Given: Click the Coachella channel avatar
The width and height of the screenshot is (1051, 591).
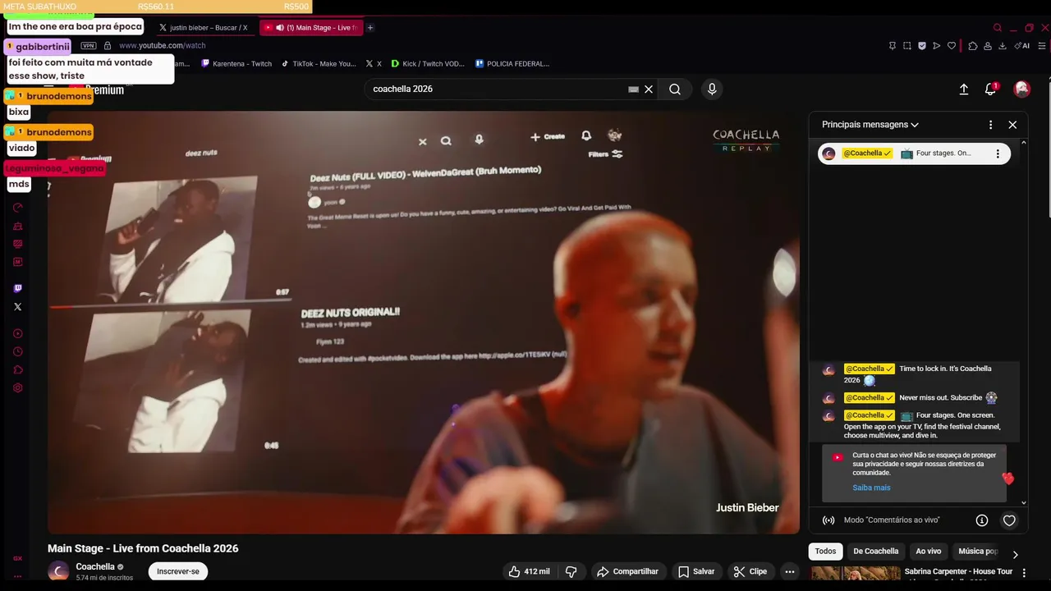Looking at the screenshot, I should pos(58,571).
